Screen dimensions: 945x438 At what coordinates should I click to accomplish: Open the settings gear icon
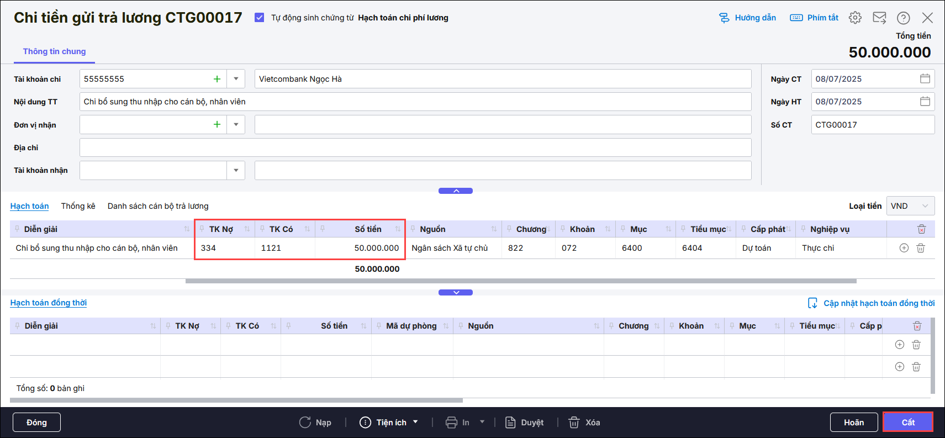pyautogui.click(x=855, y=18)
